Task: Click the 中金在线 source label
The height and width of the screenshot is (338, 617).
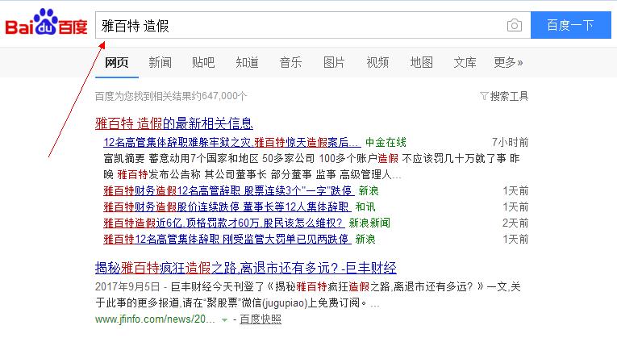Action: coord(386,142)
